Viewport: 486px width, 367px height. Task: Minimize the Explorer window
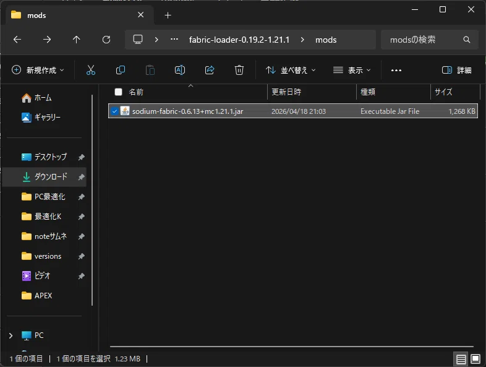coord(415,10)
